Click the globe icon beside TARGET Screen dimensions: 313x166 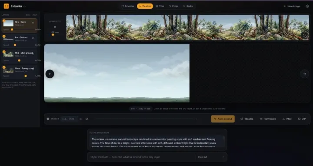pos(48,119)
